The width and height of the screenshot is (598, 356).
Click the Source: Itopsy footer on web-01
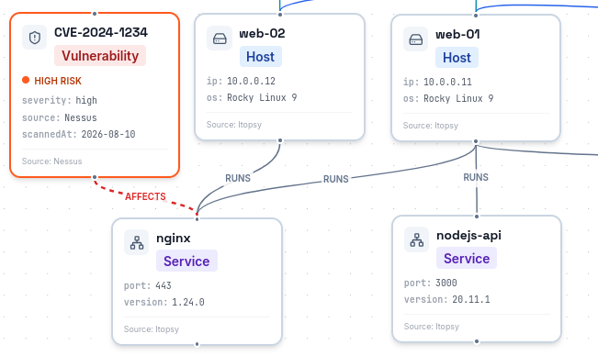[x=431, y=126]
